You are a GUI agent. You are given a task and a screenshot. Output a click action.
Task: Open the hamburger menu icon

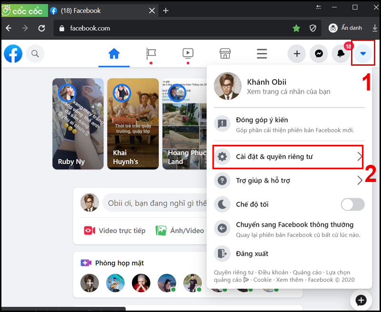(261, 53)
